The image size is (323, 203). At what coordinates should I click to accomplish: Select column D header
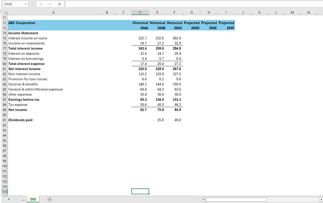[x=140, y=12]
